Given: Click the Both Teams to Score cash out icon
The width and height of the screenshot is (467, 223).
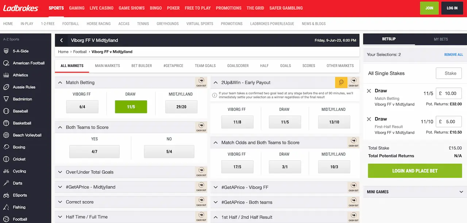Looking at the screenshot, I should coord(201,127).
